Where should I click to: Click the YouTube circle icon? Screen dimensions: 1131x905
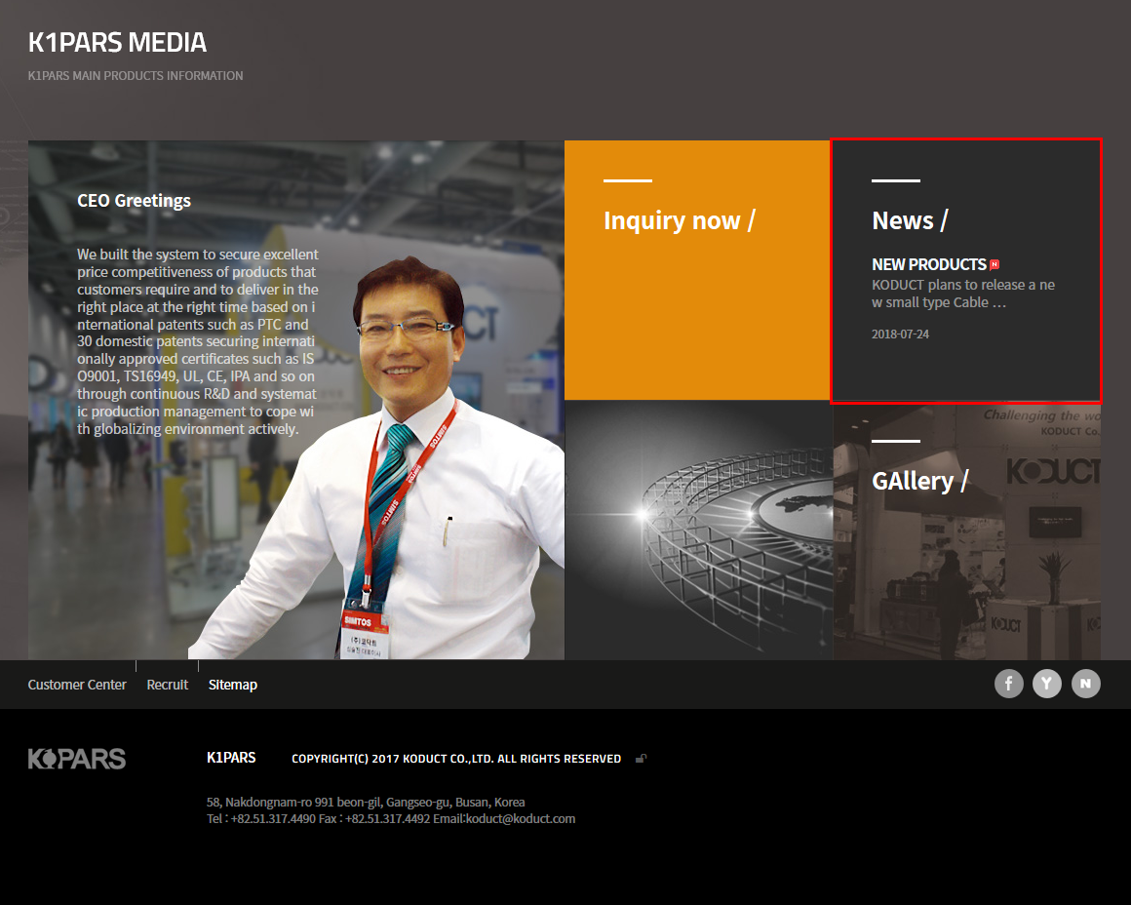click(1046, 684)
